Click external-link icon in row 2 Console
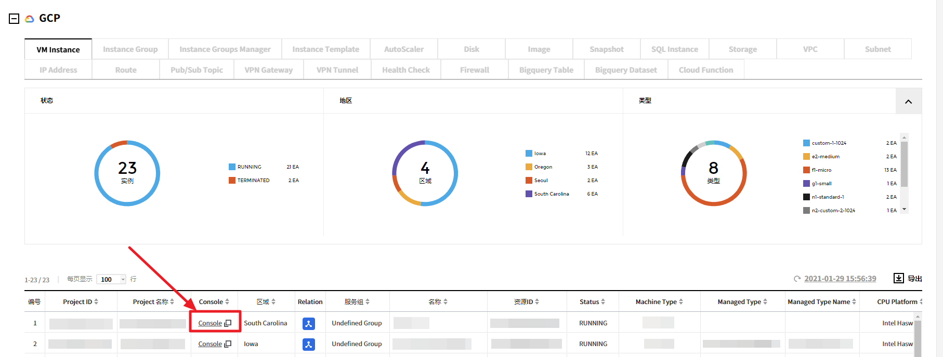Image resolution: width=943 pixels, height=357 pixels. point(228,344)
